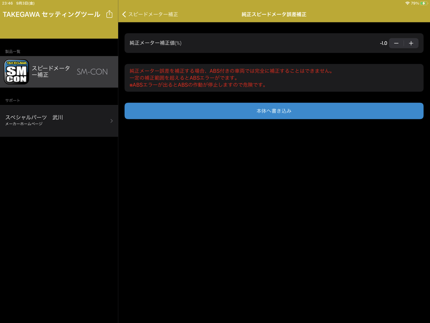
Task: Click the SM-CON label text
Action: (92, 72)
